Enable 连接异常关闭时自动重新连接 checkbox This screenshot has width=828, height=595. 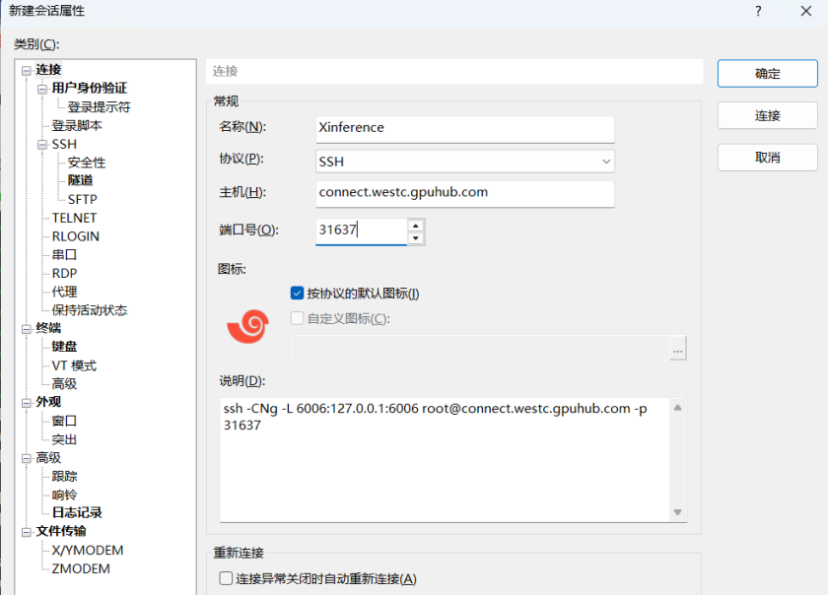(226, 578)
